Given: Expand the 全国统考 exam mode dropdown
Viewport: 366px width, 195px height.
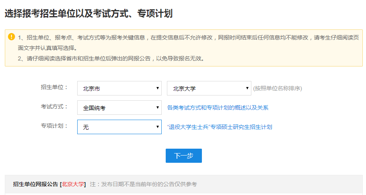Looking at the screenshot, I should pyautogui.click(x=119, y=108).
